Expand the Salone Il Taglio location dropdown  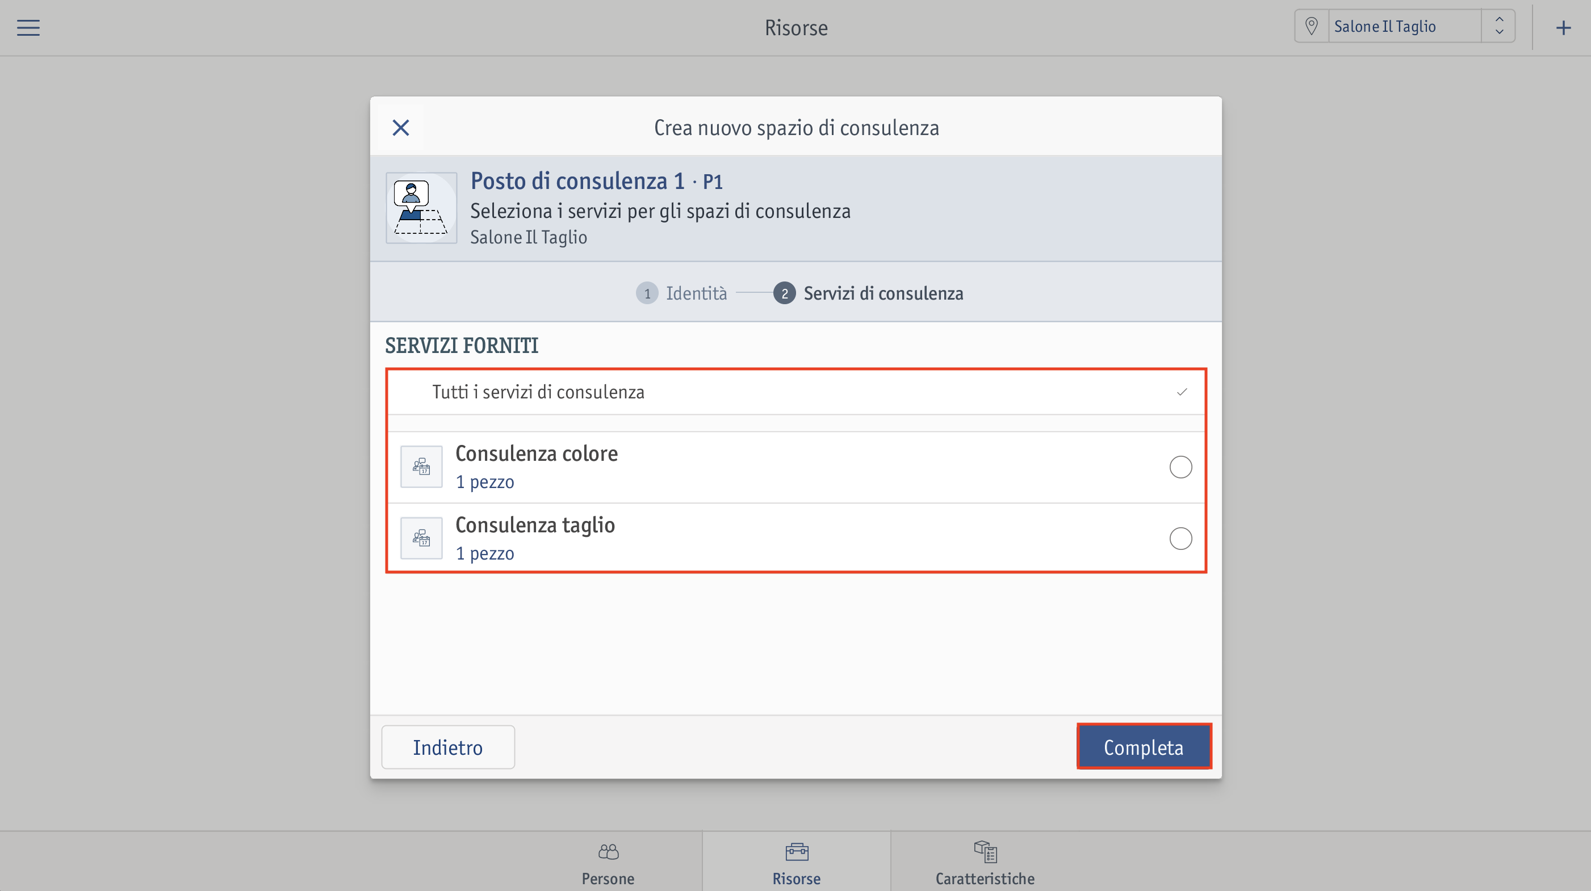click(x=1405, y=26)
